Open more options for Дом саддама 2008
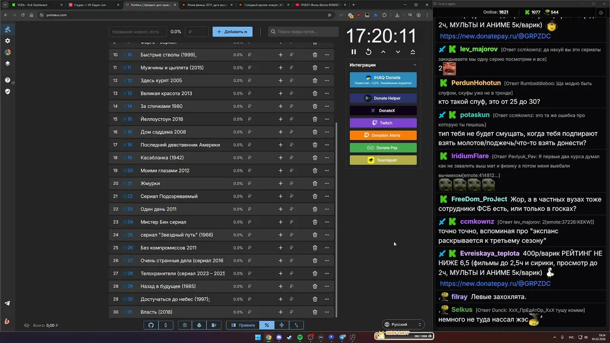The height and width of the screenshot is (343, 610). coord(327,132)
